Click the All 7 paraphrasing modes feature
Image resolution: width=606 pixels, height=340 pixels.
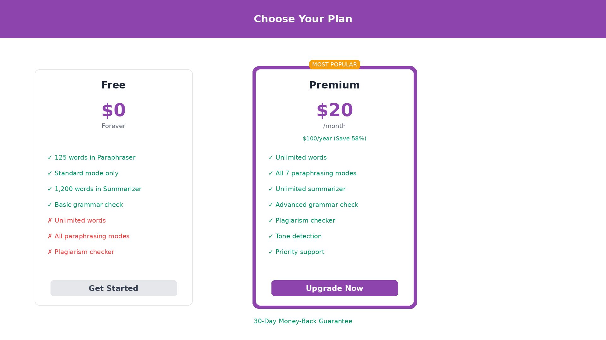pyautogui.click(x=316, y=173)
